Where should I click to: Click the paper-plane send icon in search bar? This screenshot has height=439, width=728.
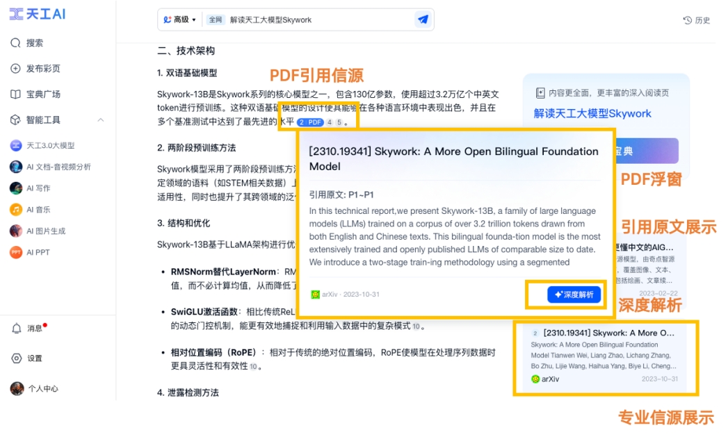pyautogui.click(x=423, y=19)
